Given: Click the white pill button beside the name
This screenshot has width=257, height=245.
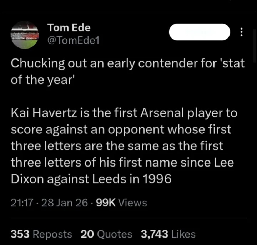Looking at the screenshot, I should point(200,32).
